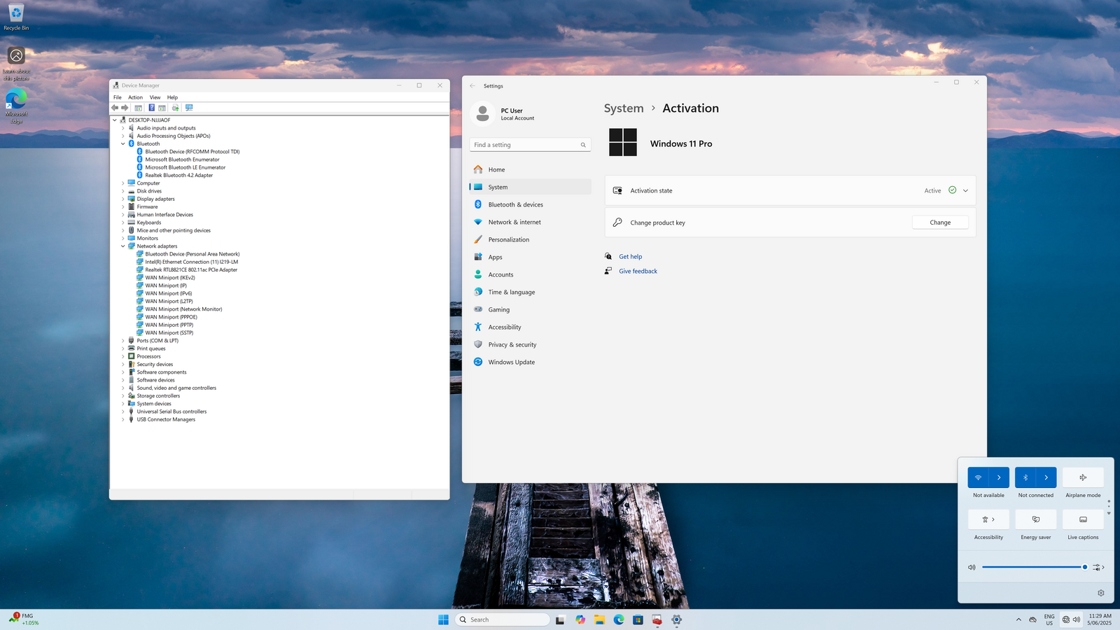Open Bluetooth & devices settings page
This screenshot has height=630, width=1120.
[515, 205]
